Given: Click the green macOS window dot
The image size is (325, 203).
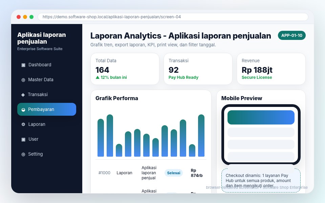Looking at the screenshot, I should point(31,17).
